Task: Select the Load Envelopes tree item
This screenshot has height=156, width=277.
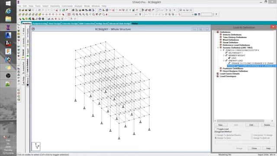Action: (x=228, y=76)
